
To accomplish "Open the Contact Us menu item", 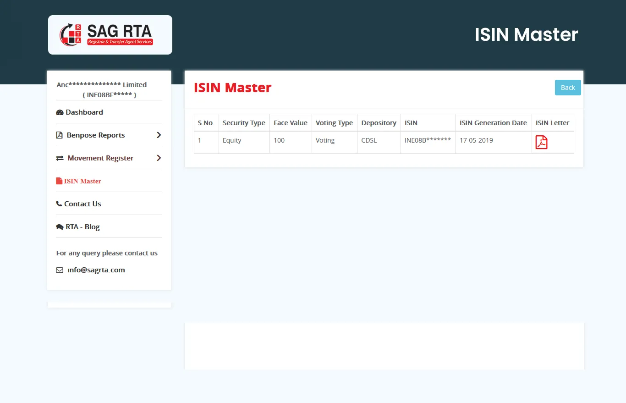I will [x=82, y=204].
